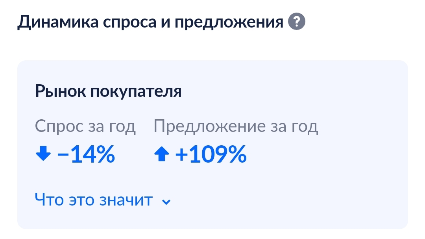Viewport: 425px width, 239px height.
Task: Click the Рынок покупателя heading
Action: coord(108,91)
